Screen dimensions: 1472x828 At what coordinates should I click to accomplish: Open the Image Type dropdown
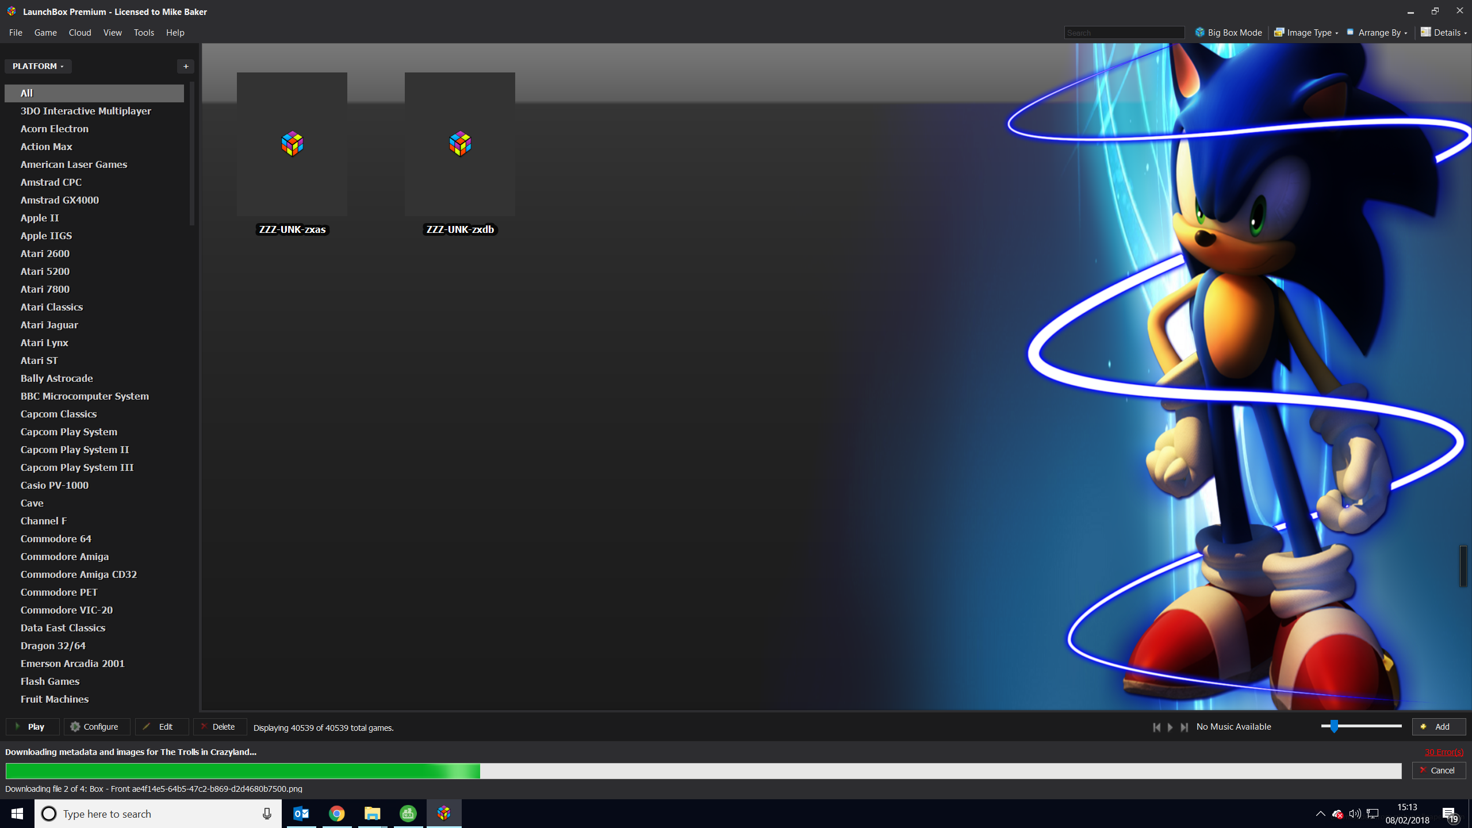(x=1306, y=33)
